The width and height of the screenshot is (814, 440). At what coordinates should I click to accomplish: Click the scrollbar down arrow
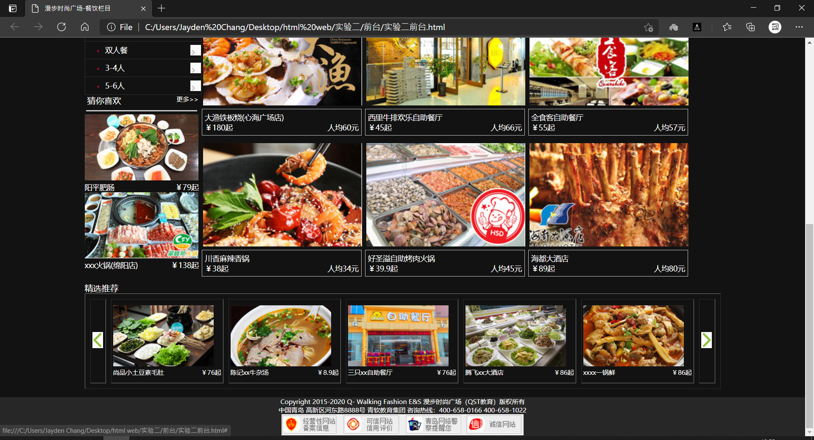click(809, 432)
